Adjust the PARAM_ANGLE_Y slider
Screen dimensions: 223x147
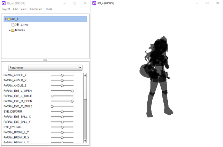62,81
